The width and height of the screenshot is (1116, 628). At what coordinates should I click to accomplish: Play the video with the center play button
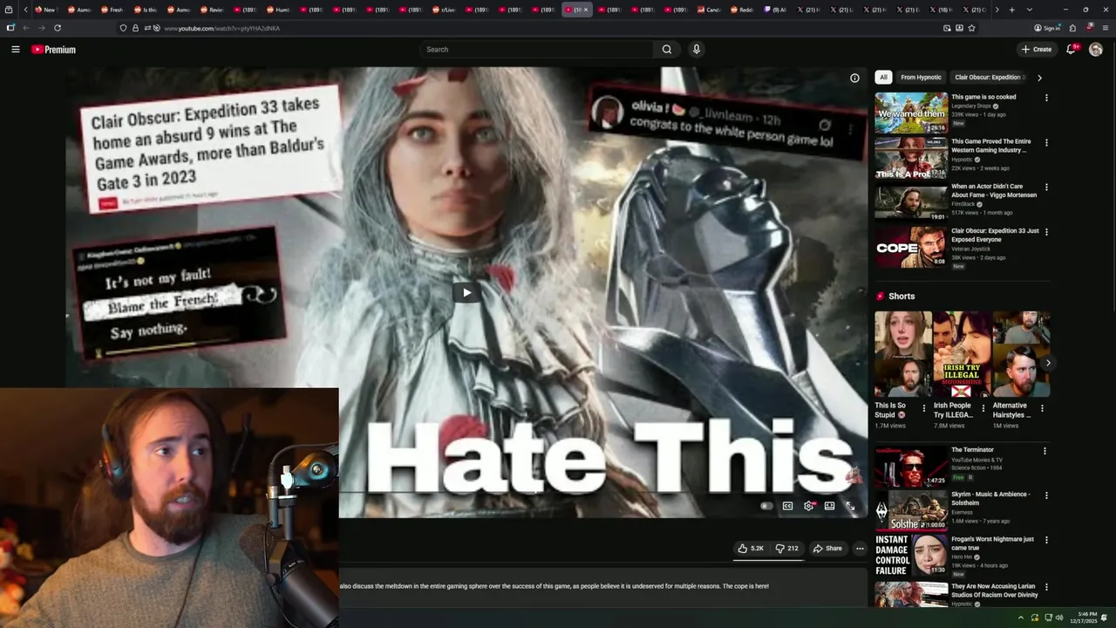(x=466, y=292)
